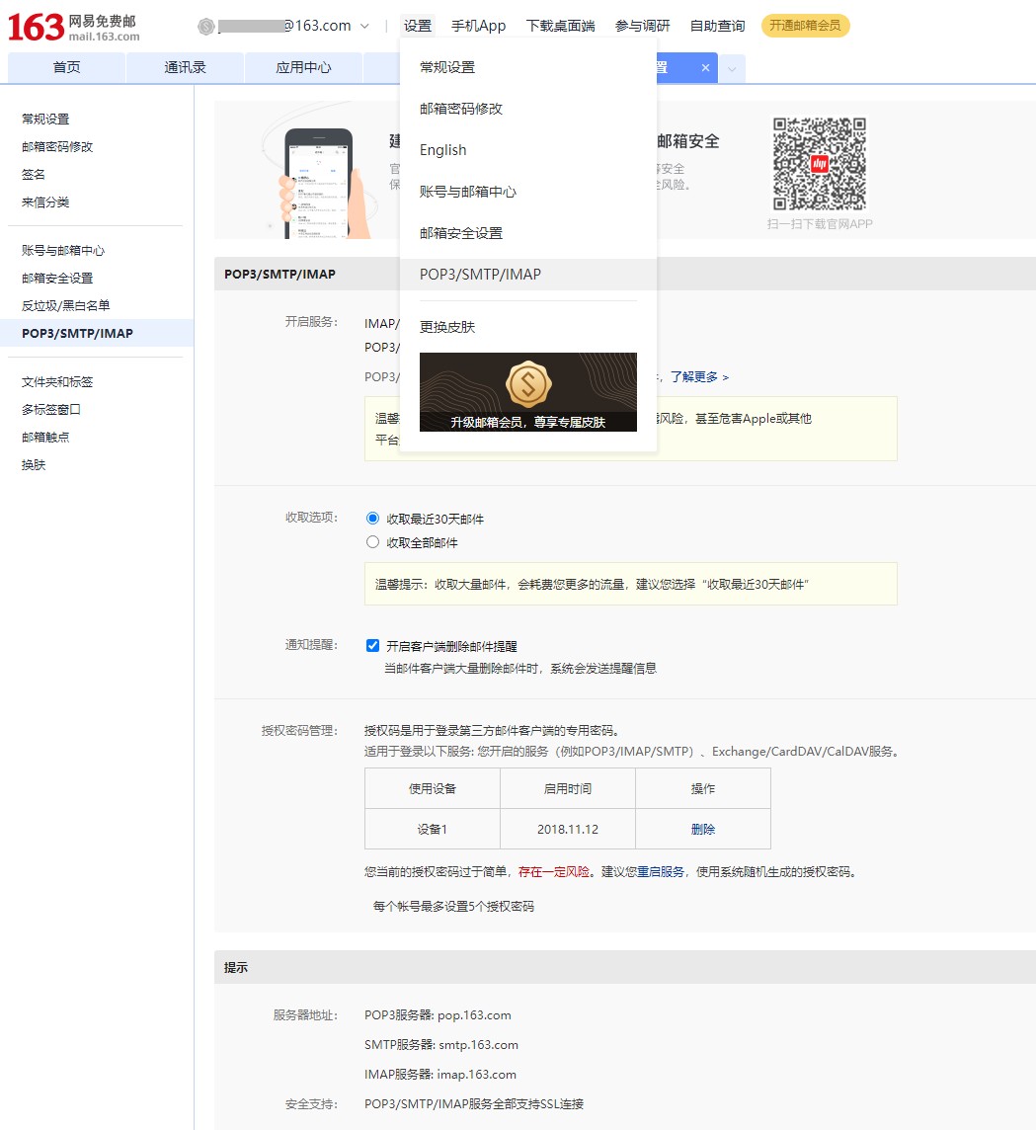The image size is (1036, 1130).
Task: Select English from the settings dropdown
Action: [442, 150]
